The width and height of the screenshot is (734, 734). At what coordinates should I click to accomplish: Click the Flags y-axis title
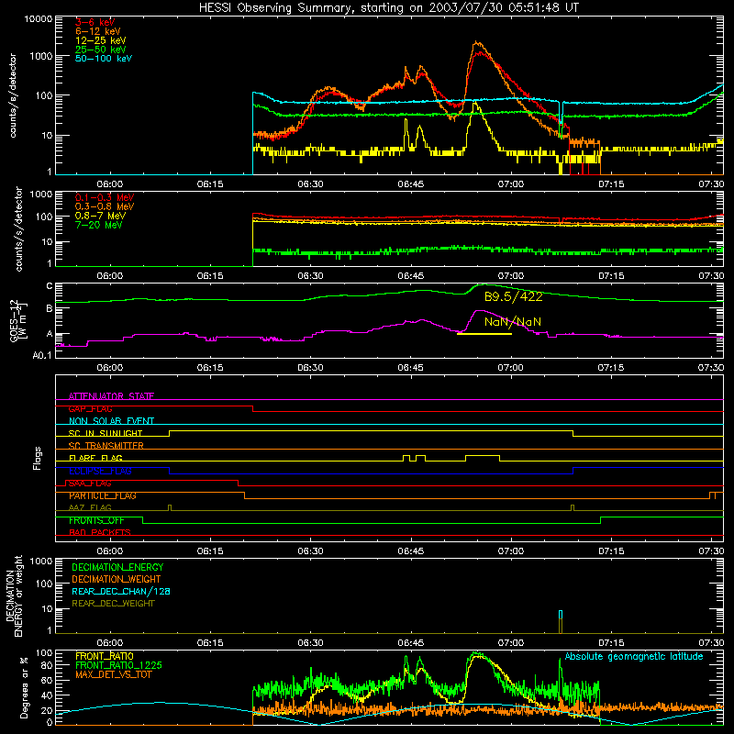tap(38, 458)
